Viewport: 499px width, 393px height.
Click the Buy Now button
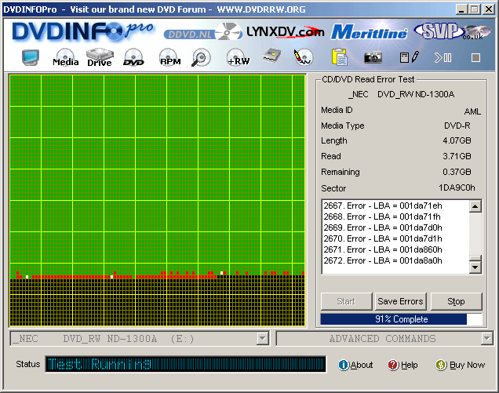(x=461, y=365)
